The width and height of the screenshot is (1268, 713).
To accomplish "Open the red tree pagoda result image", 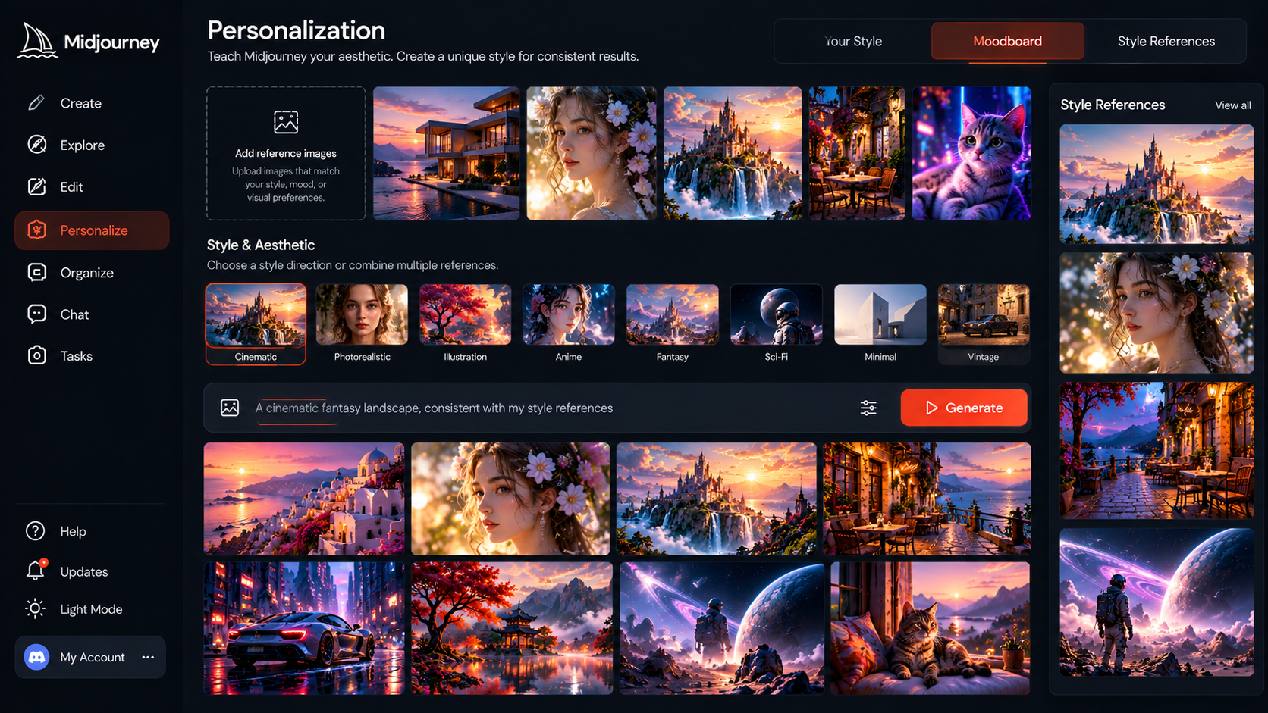I will pyautogui.click(x=512, y=628).
